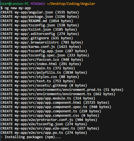Click the e2e/protractor.conf.js line
This screenshot has width=134, height=141.
coord(49,120)
